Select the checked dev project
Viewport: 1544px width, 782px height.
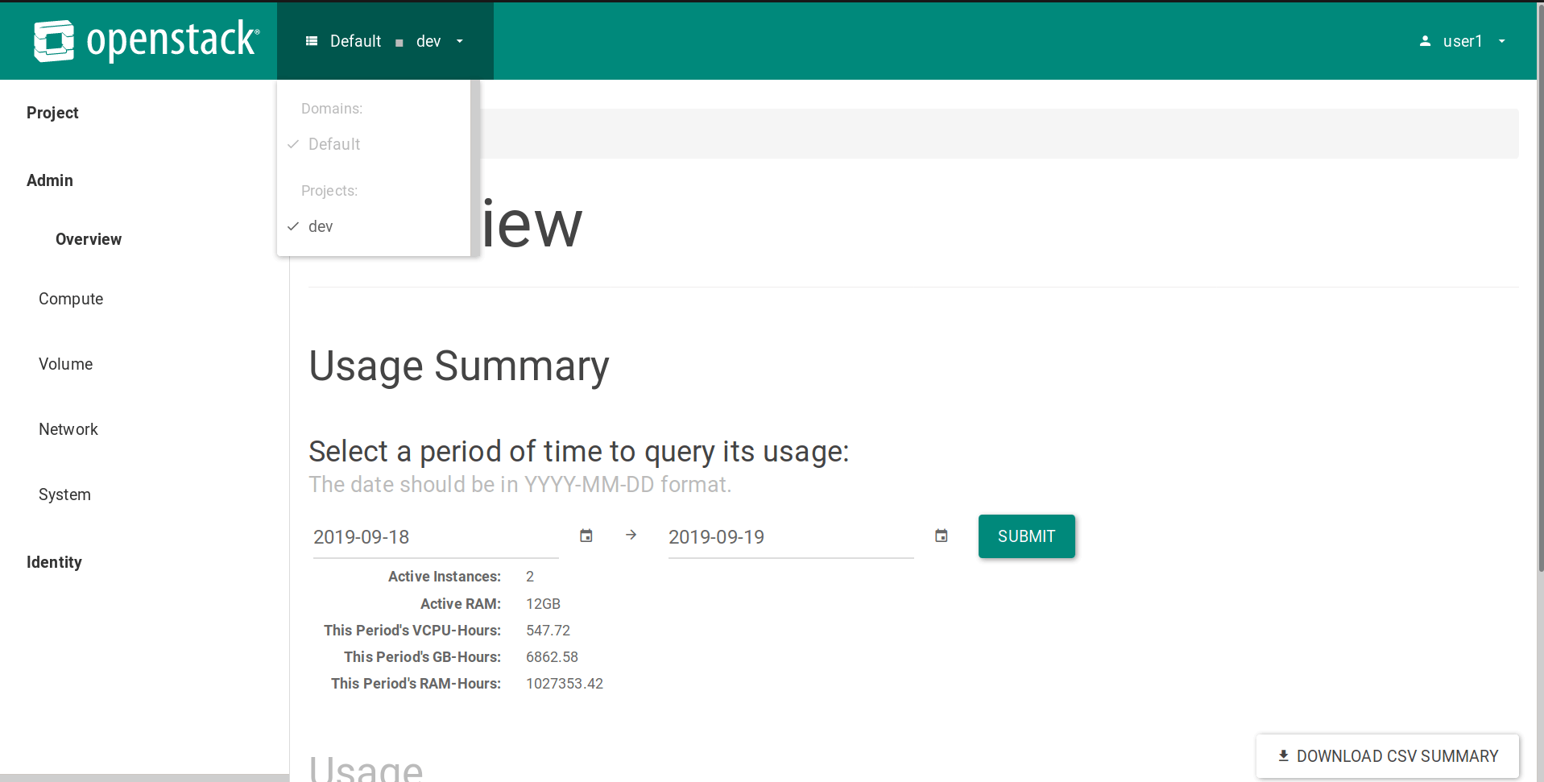tap(321, 226)
